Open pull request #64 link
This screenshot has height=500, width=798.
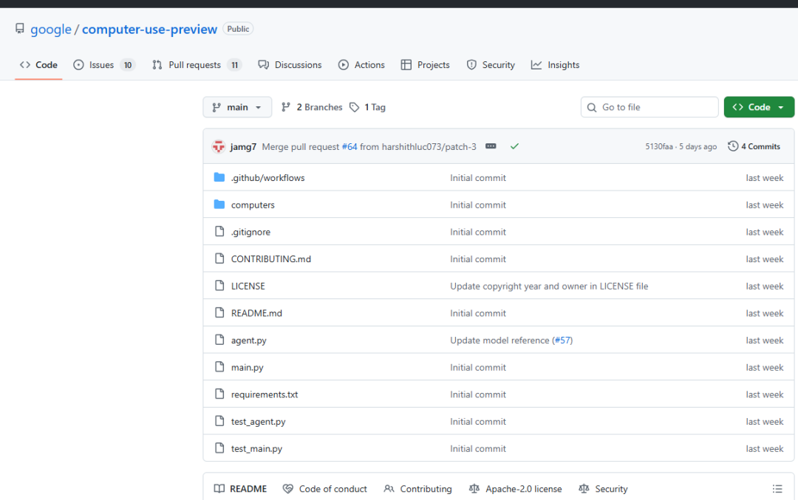349,147
